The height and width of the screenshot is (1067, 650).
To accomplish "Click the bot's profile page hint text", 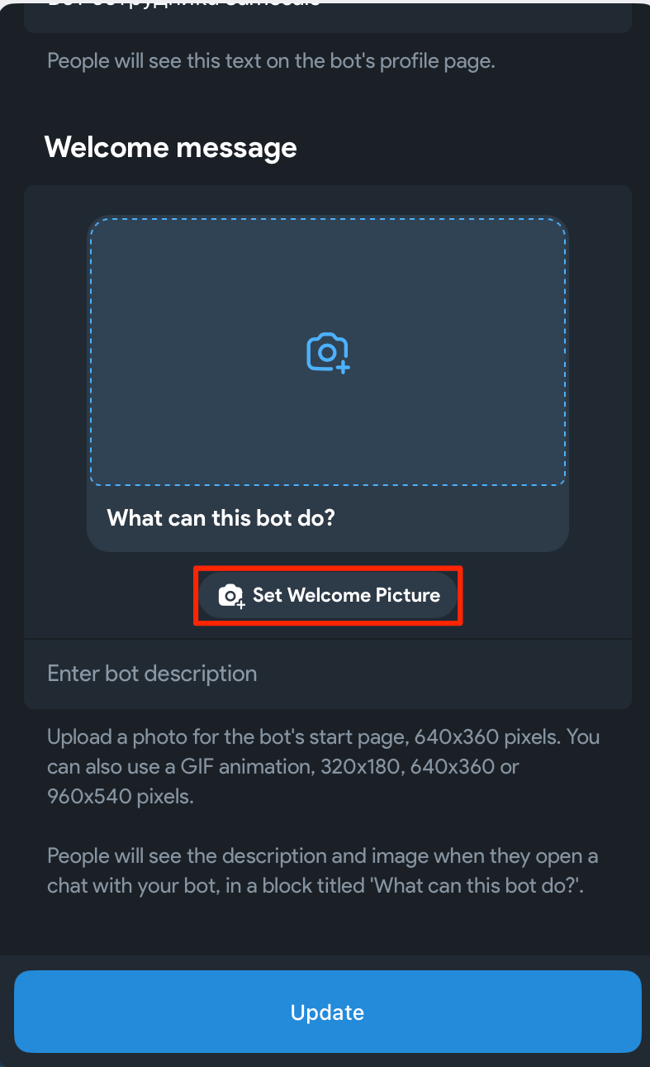I will tap(271, 61).
